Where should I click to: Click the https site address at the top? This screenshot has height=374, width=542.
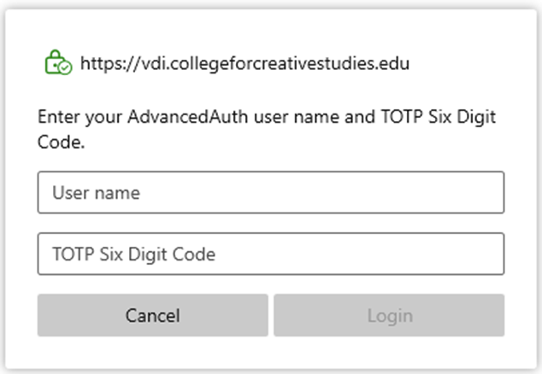(244, 63)
